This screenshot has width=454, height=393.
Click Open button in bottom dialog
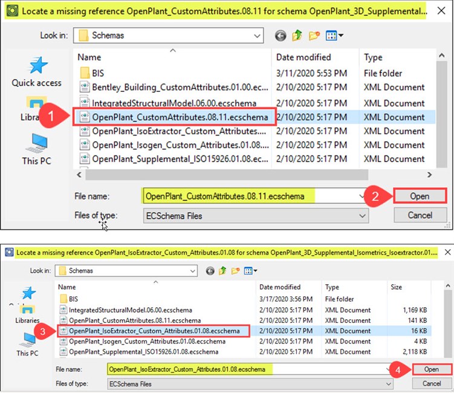click(x=432, y=369)
